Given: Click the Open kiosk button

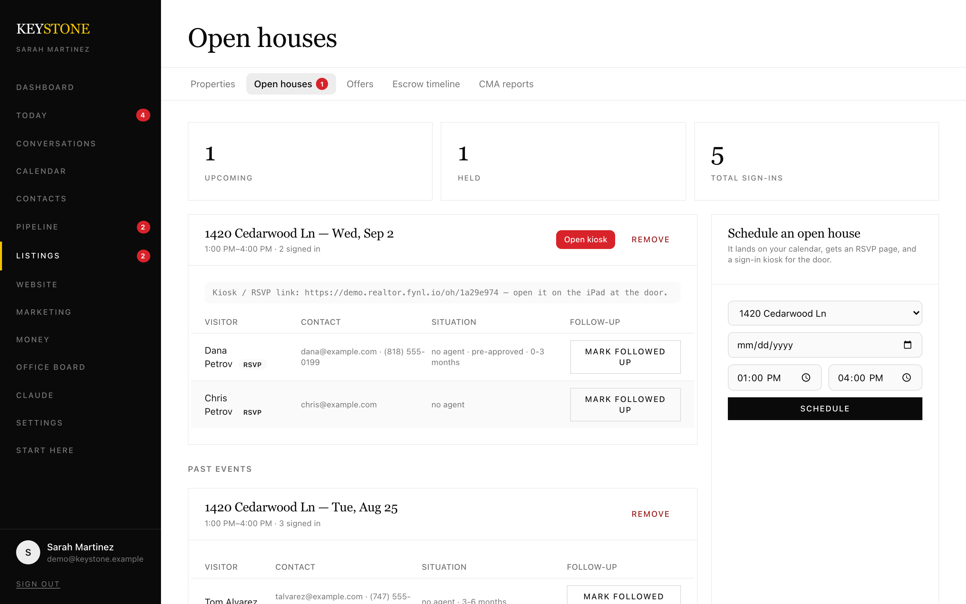Looking at the screenshot, I should pos(585,239).
